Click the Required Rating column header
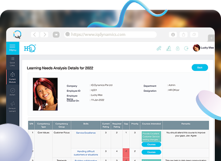Viewport: 221px width, 161px height. coord(117,125)
